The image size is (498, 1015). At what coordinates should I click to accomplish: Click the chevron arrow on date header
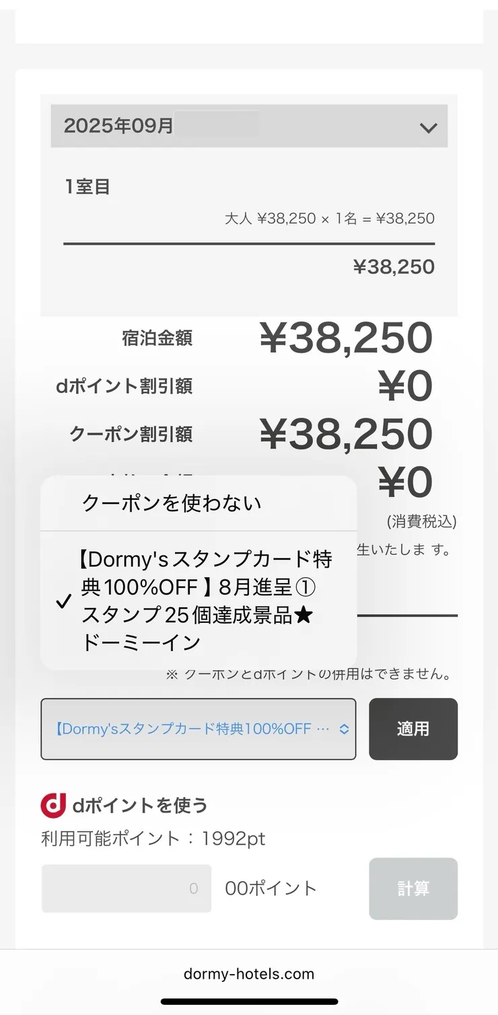pos(428,127)
